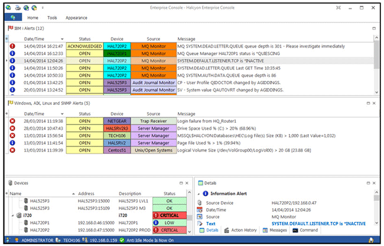Click the Status column header in Devices

pyautogui.click(x=170, y=193)
